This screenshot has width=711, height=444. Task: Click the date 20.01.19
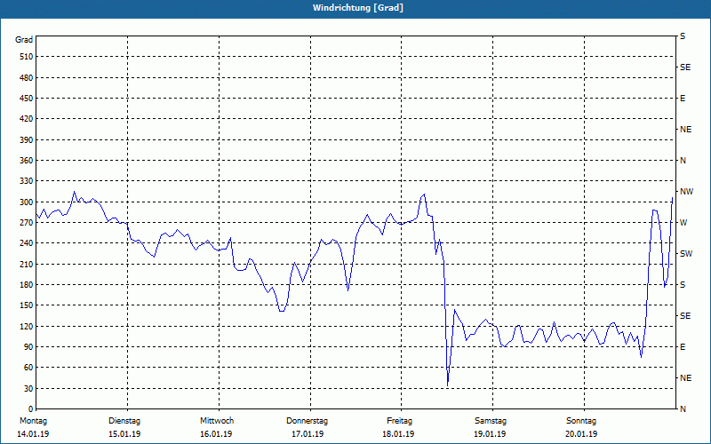(x=581, y=434)
